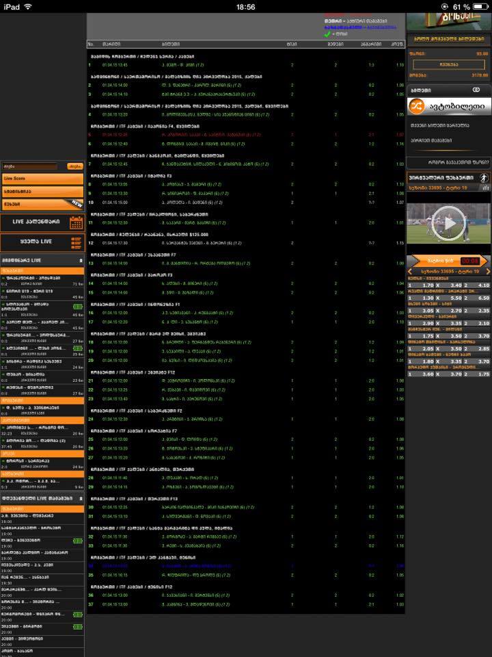
Task: Open the live match with score 37:45
Action: point(42,443)
